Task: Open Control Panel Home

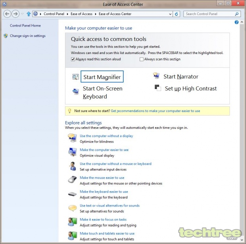Action: (25, 25)
